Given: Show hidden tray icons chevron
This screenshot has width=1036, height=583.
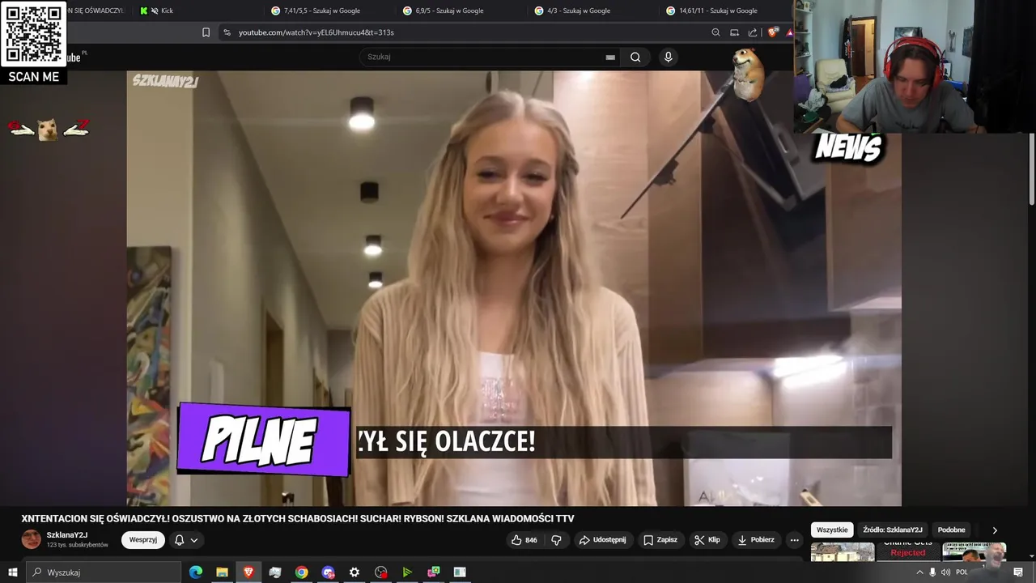Looking at the screenshot, I should click(x=919, y=572).
